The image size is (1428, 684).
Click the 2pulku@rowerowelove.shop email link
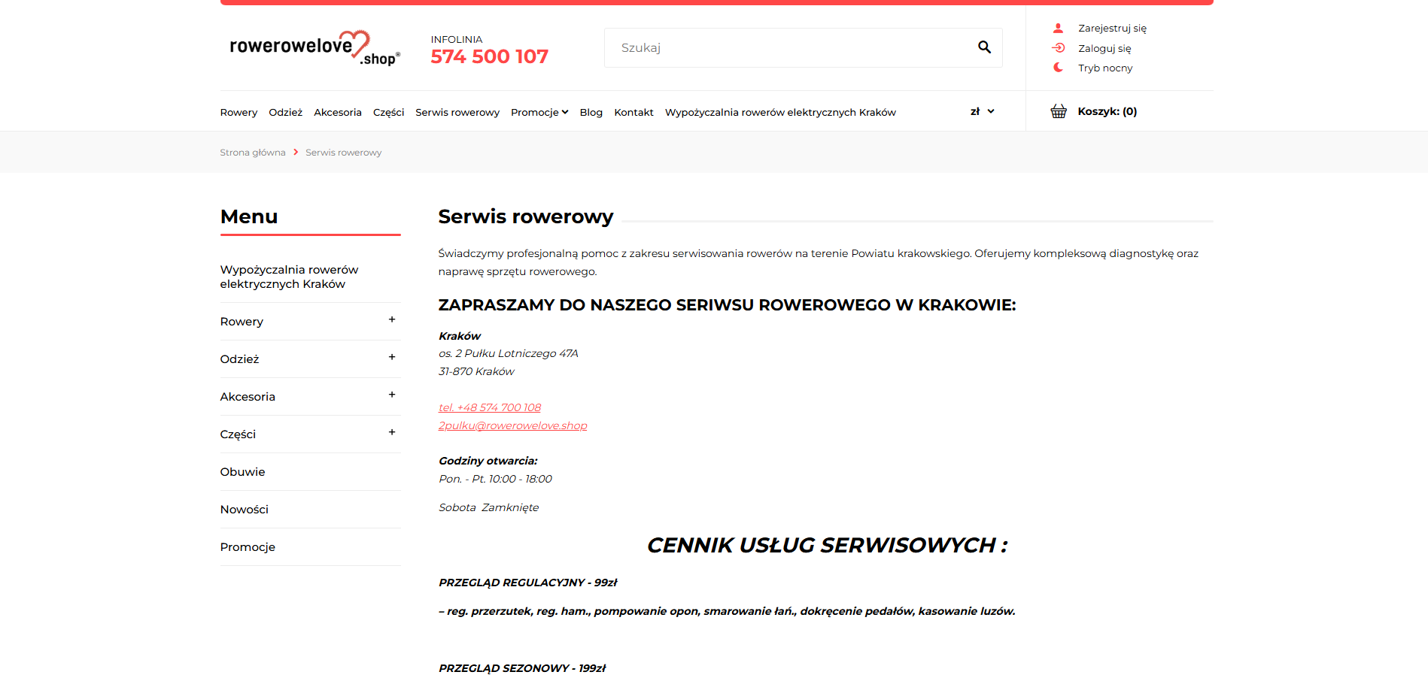[x=512, y=425]
